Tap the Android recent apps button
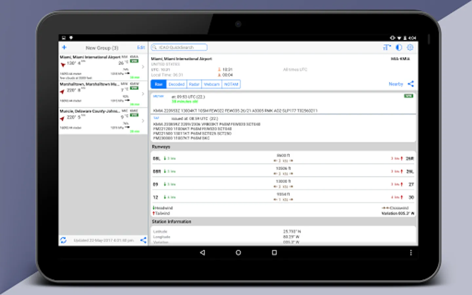This screenshot has width=472, height=295. point(274,252)
